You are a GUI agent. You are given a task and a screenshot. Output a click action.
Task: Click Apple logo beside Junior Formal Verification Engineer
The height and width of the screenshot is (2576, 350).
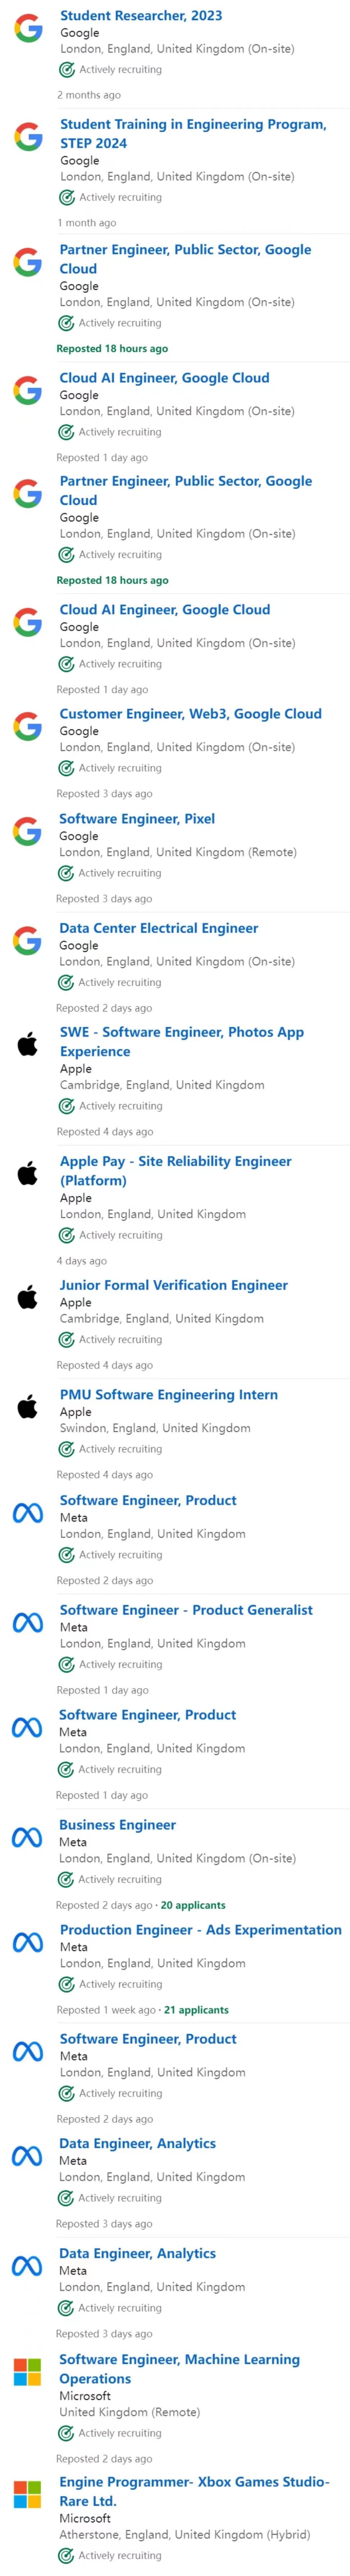coord(28,1298)
